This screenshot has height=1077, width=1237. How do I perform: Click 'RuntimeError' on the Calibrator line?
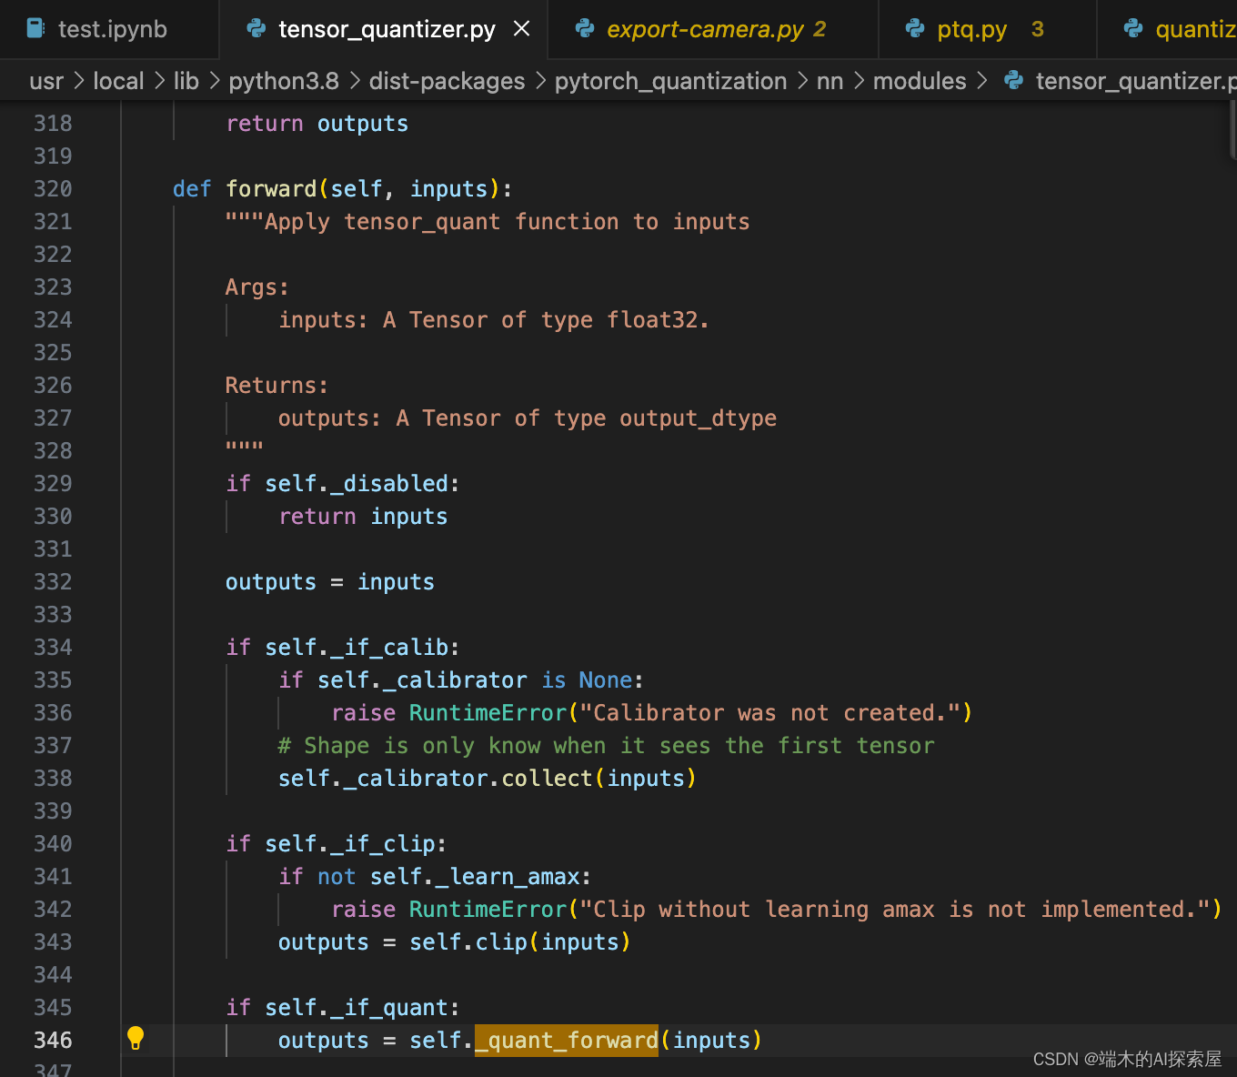(488, 712)
